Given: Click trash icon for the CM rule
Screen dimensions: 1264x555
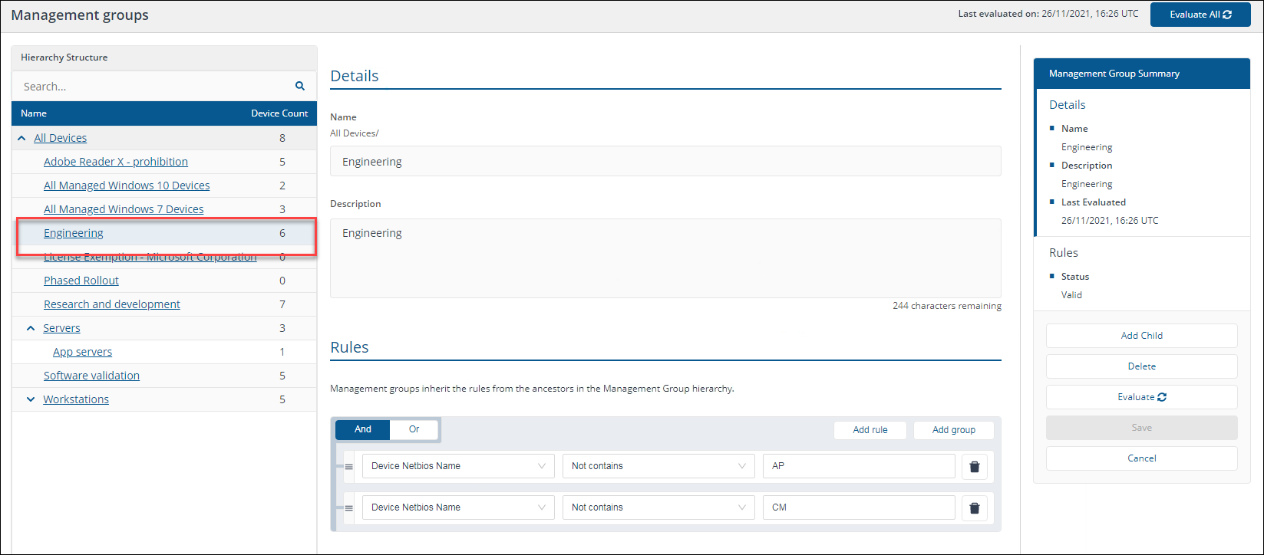Looking at the screenshot, I should tap(974, 507).
